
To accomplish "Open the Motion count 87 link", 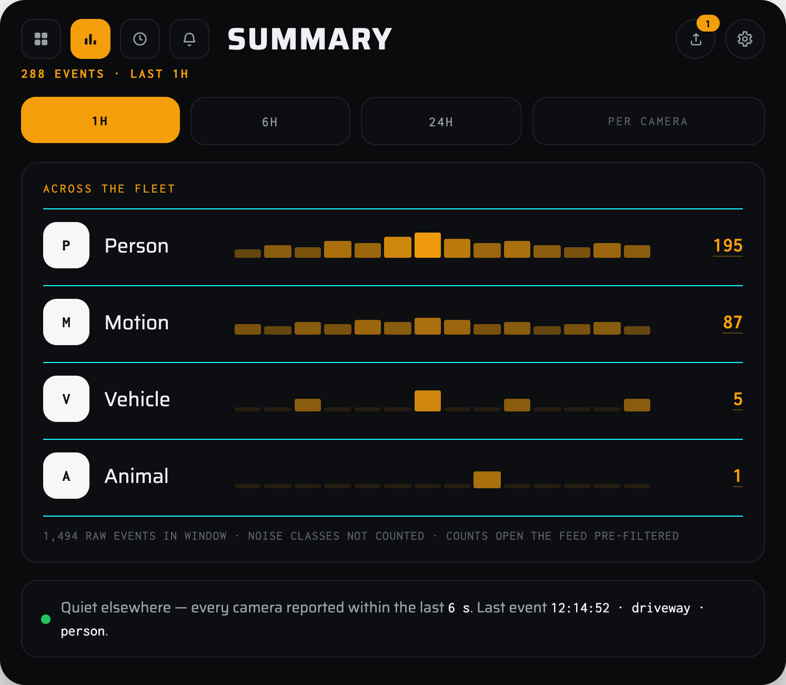I will pos(733,323).
